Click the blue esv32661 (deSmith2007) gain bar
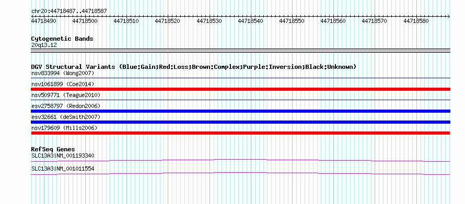The image size is (465, 204). (x=240, y=122)
